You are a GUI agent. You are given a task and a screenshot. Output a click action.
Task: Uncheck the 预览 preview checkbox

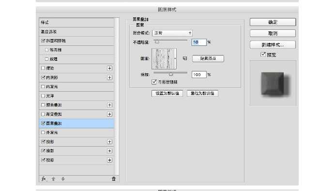pyautogui.click(x=263, y=55)
